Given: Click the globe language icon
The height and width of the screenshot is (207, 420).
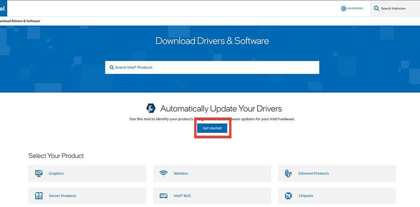Looking at the screenshot, I should [343, 8].
